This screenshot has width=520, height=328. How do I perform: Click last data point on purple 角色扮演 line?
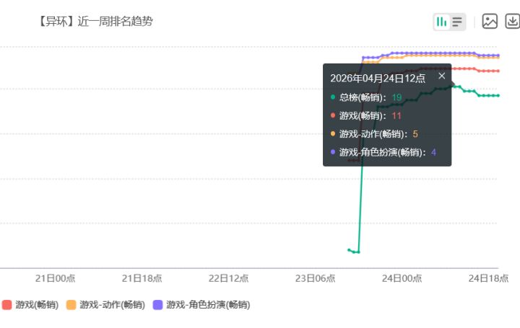point(498,56)
